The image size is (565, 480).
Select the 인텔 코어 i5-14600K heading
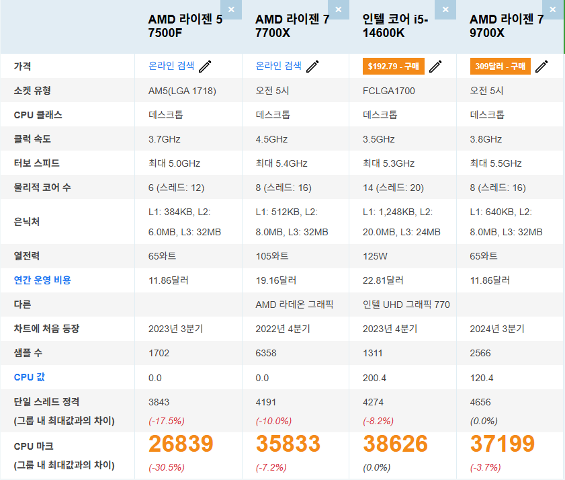395,26
